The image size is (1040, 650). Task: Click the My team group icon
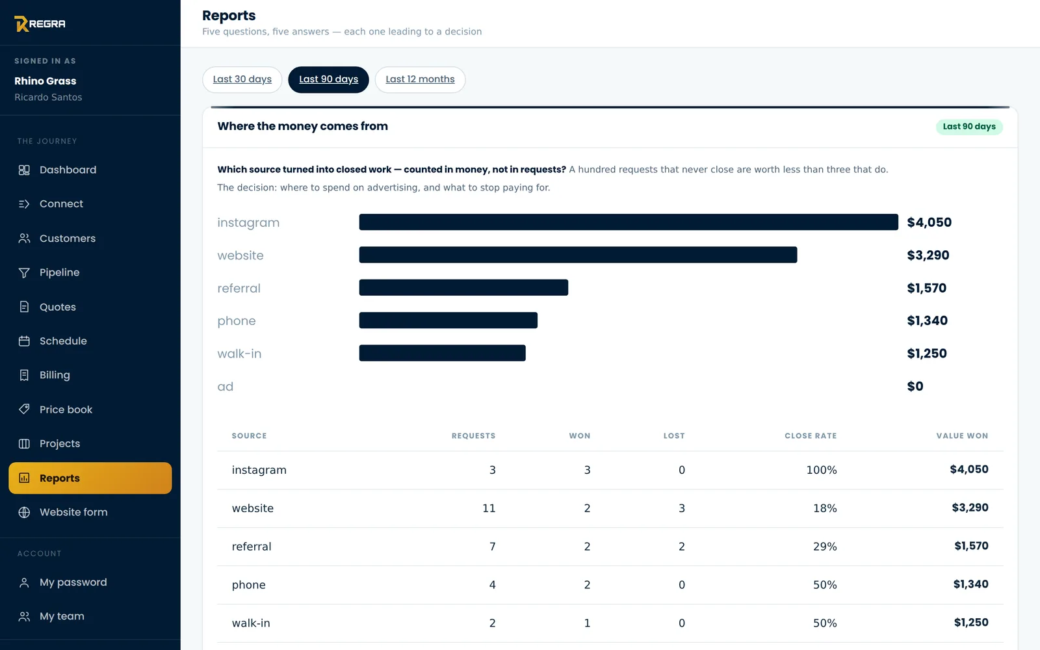click(x=24, y=617)
